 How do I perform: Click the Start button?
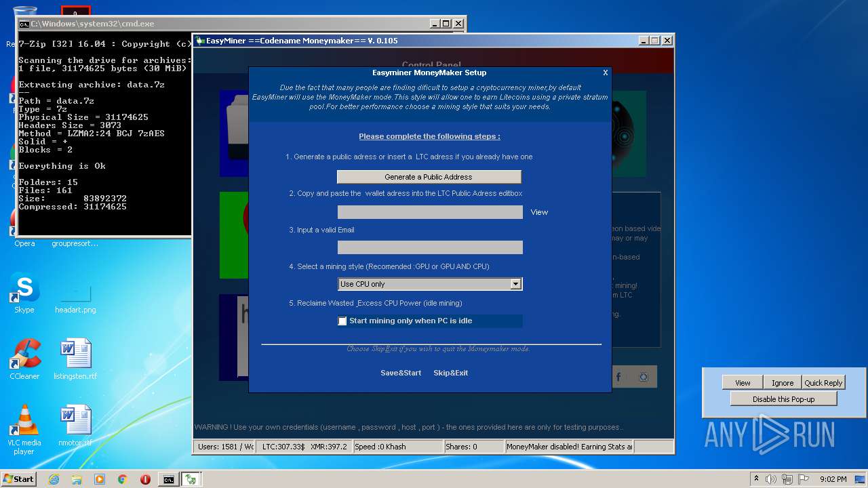point(18,479)
